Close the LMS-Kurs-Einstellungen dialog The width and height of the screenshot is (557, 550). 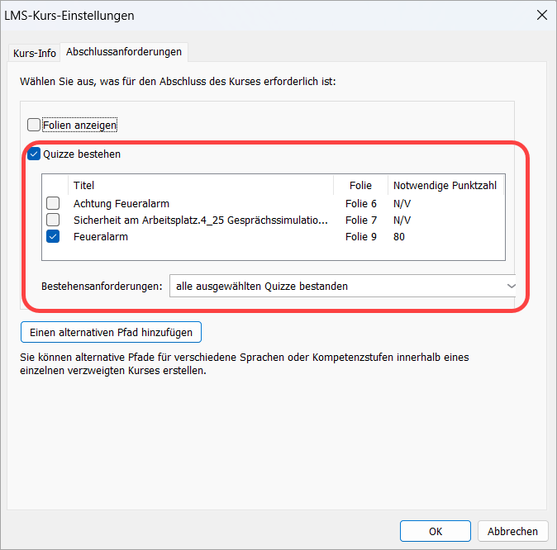tap(541, 15)
